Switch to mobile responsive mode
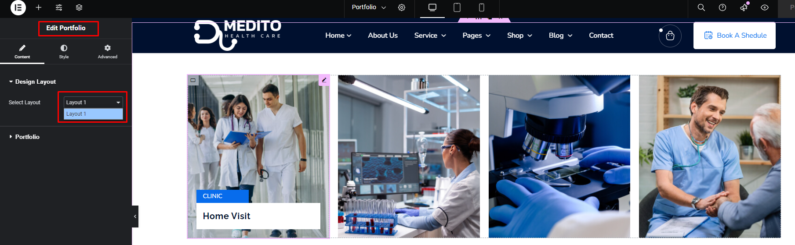The image size is (795, 245). tap(482, 7)
